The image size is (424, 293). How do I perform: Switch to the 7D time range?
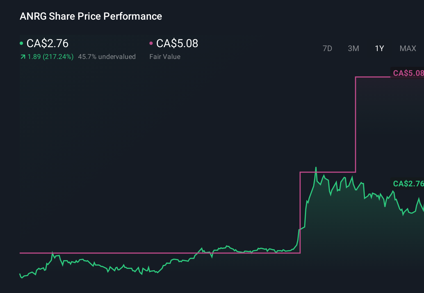point(327,48)
